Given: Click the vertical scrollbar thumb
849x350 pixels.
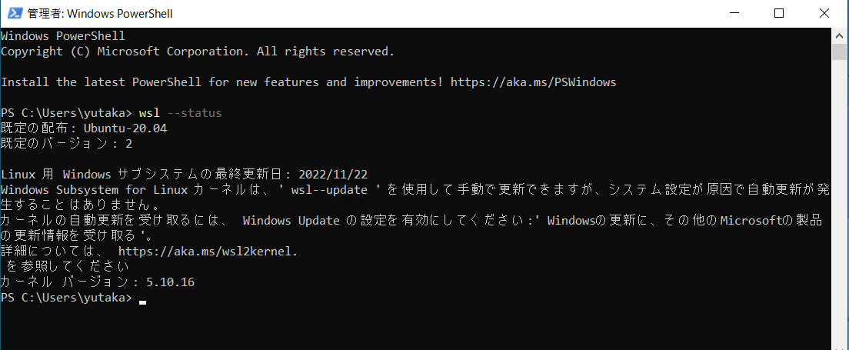Looking at the screenshot, I should click(x=839, y=52).
